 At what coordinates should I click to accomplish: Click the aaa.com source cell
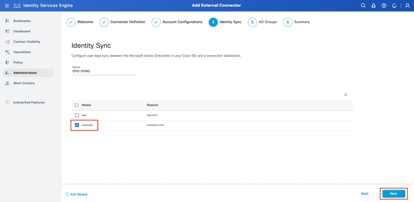coord(153,115)
